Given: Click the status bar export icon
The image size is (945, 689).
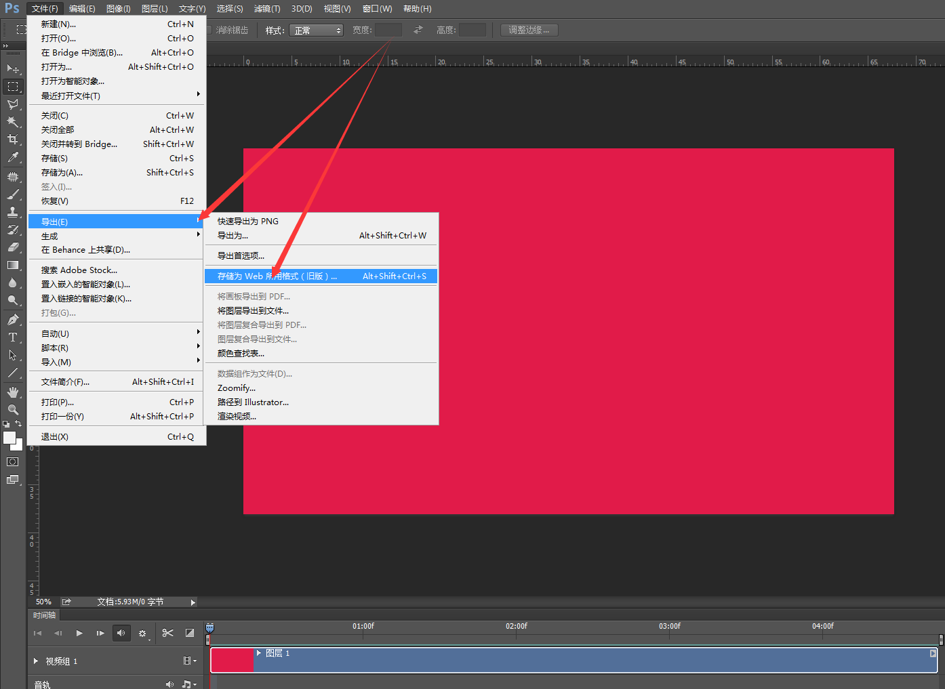Looking at the screenshot, I should [x=66, y=602].
